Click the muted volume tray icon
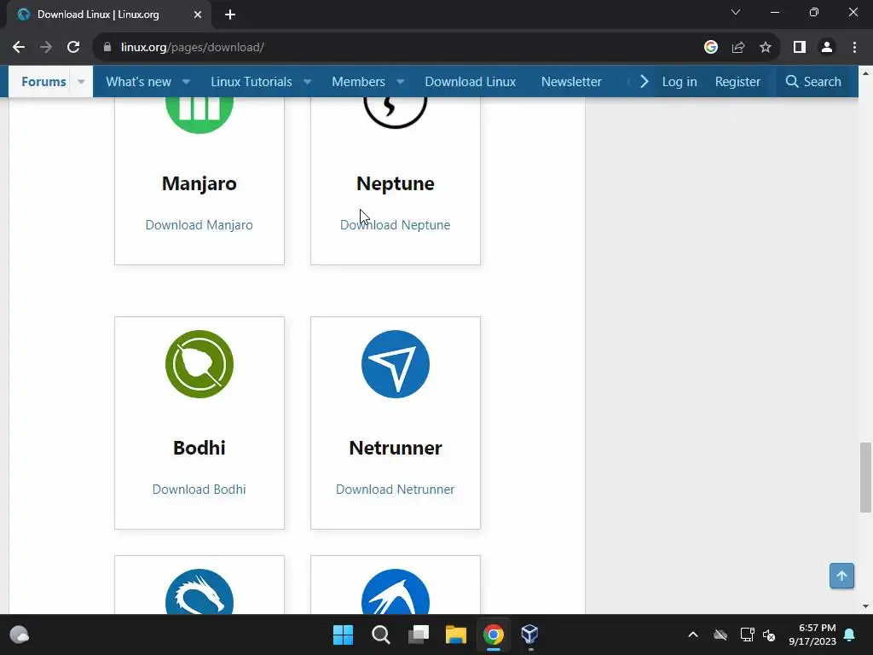The height and width of the screenshot is (655, 873). pos(770,635)
